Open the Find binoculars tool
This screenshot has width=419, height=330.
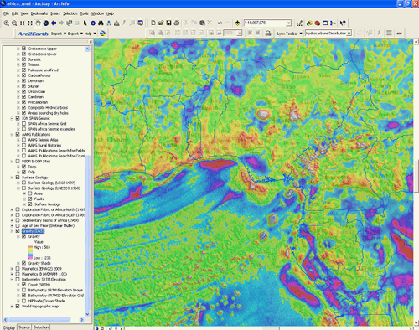[x=101, y=23]
